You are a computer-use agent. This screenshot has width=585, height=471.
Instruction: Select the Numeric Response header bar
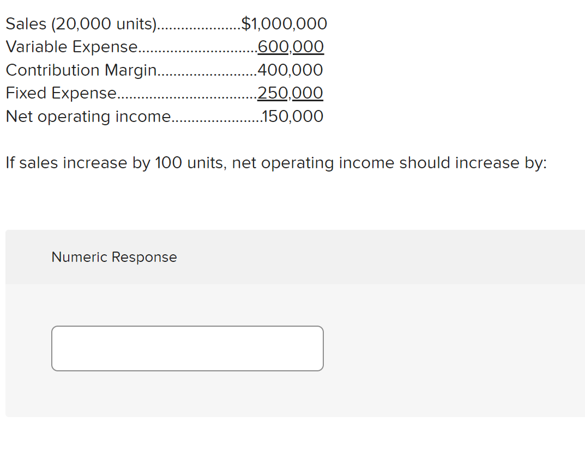pos(114,256)
